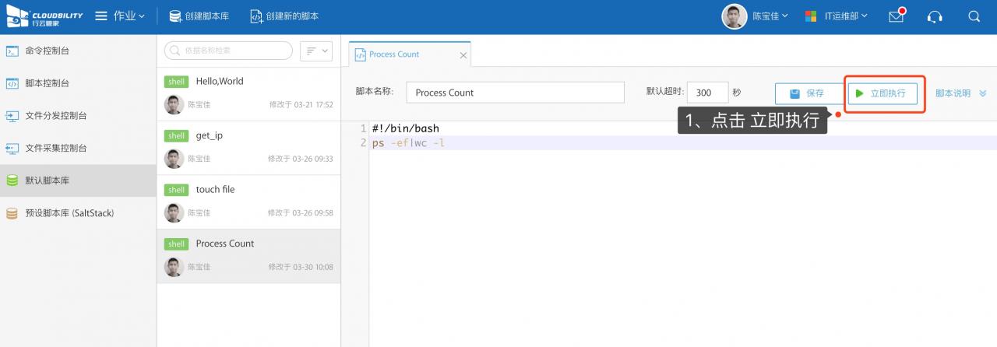
Task: Expand the 脚本说明 section
Action: [x=960, y=93]
